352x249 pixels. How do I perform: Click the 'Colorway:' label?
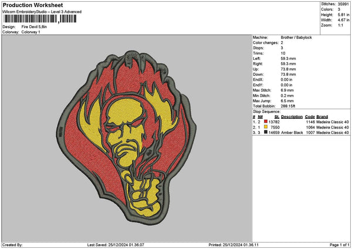click(11, 32)
